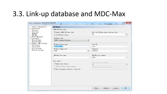
Task: Open the Database type dropdown
Action: (71, 40)
